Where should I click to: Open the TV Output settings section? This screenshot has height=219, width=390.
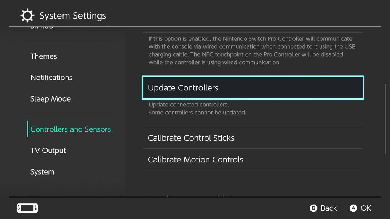48,150
